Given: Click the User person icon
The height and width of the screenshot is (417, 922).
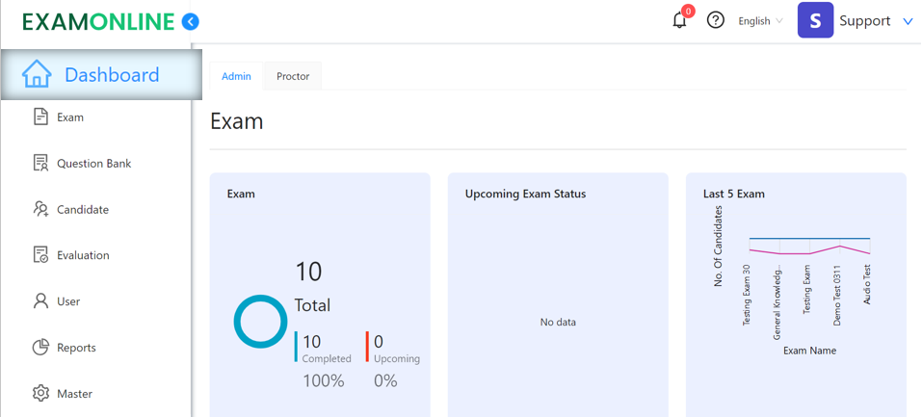Looking at the screenshot, I should pyautogui.click(x=40, y=301).
